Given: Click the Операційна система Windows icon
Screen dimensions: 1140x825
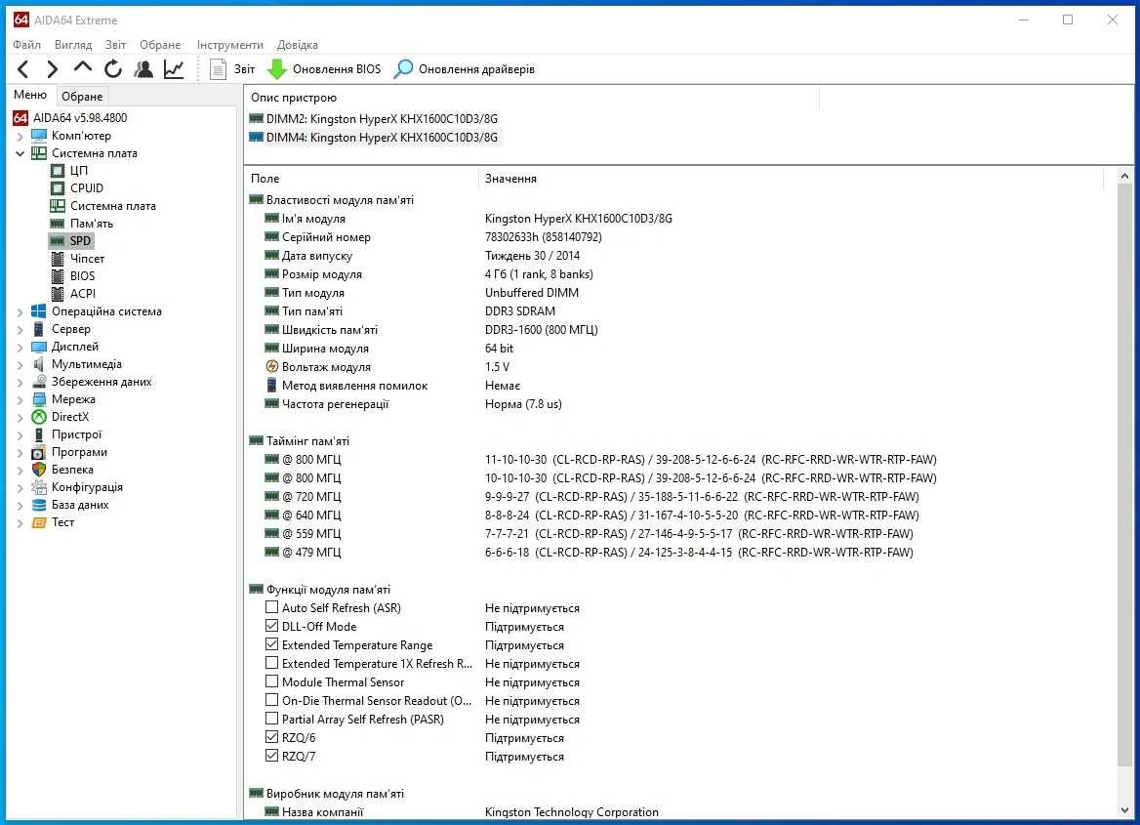Looking at the screenshot, I should [39, 311].
